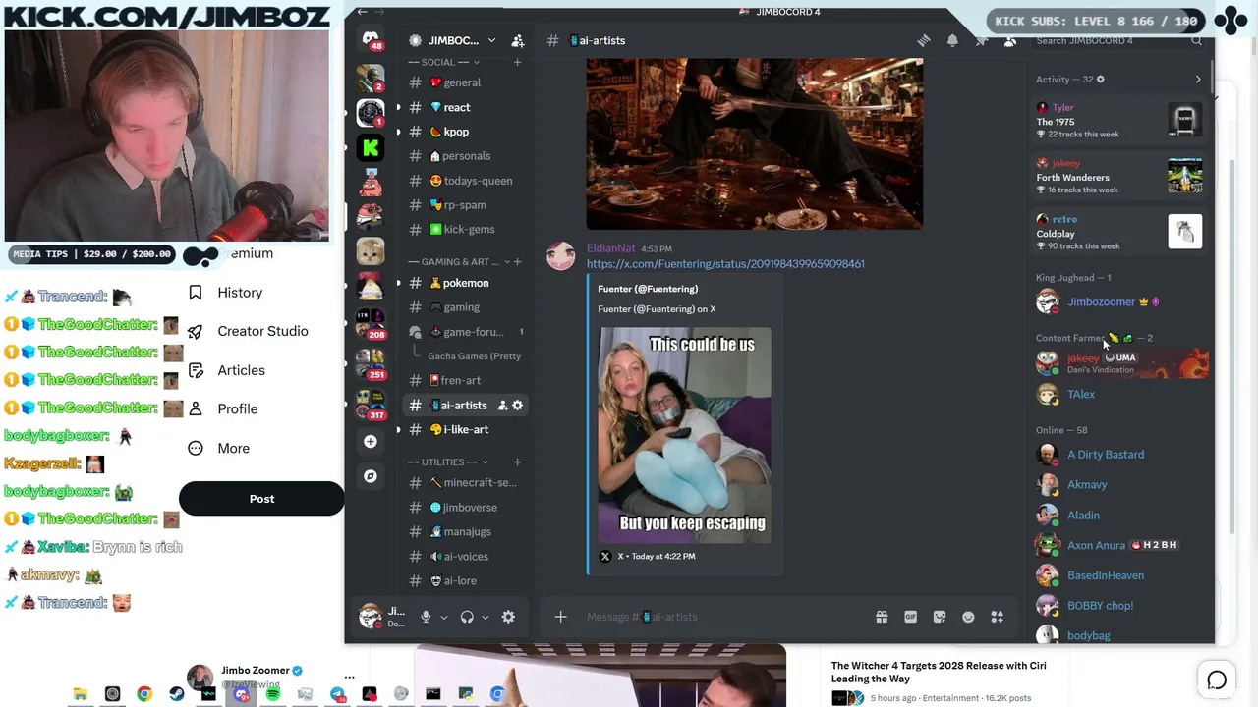The width and height of the screenshot is (1258, 707).
Task: View Jimbozoomer's member profile
Action: pyautogui.click(x=1101, y=301)
